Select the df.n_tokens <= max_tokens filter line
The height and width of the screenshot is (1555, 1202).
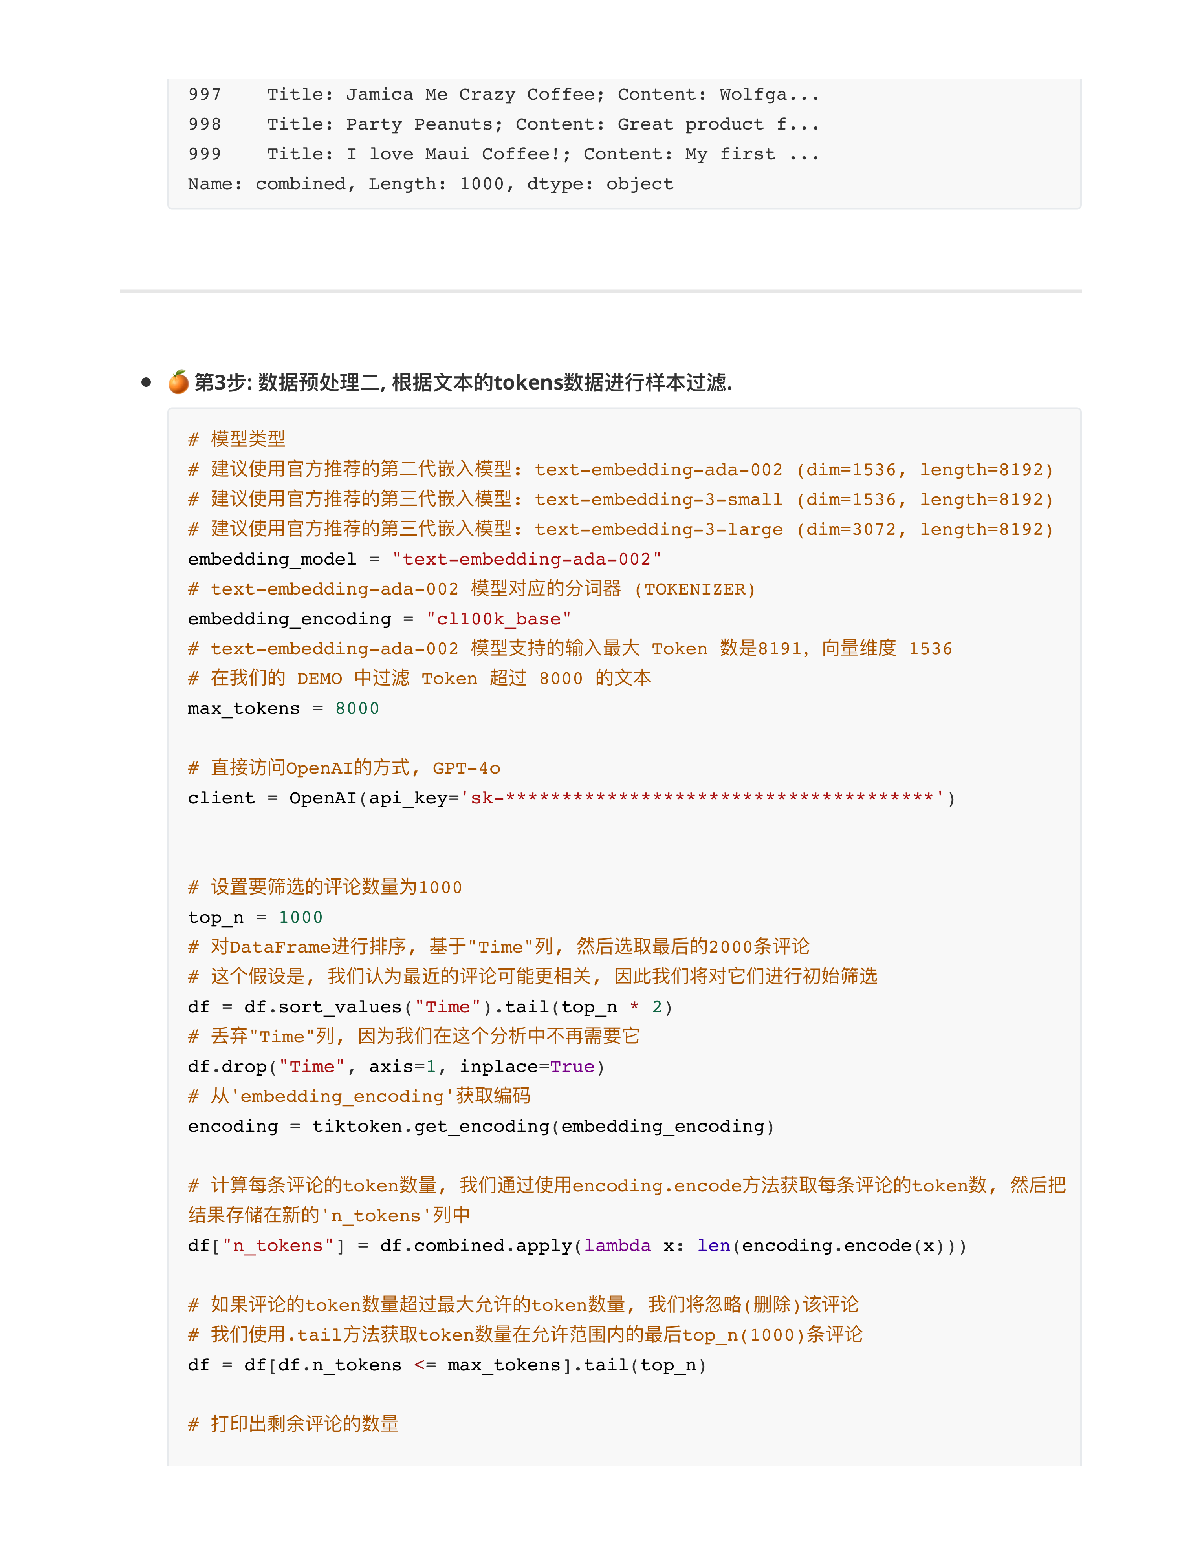click(446, 1365)
